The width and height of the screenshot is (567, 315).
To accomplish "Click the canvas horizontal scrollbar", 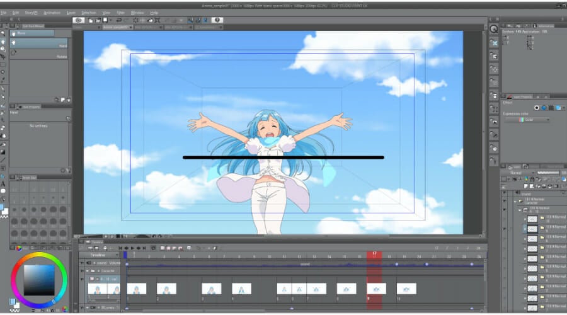I will [327, 236].
